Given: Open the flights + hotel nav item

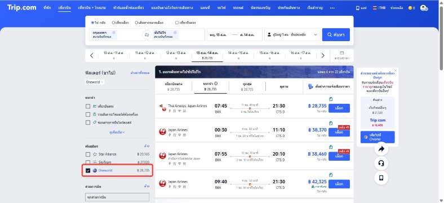Looking at the screenshot, I should coord(92,8).
